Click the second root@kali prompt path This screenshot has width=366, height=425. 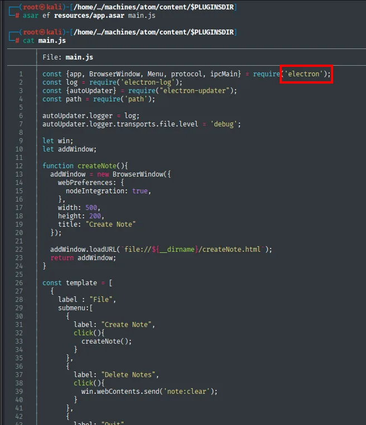point(153,32)
